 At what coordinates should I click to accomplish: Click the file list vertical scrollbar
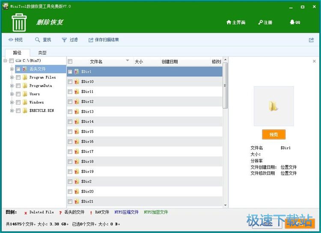point(225,128)
